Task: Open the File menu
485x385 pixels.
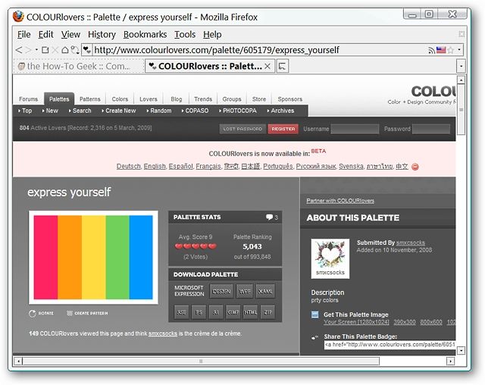Action: [x=23, y=34]
